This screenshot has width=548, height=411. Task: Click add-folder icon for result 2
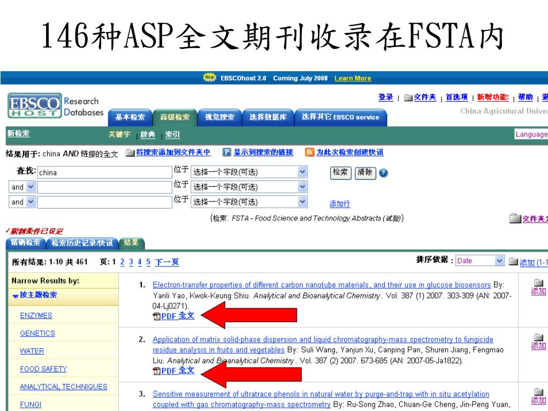tap(538, 337)
